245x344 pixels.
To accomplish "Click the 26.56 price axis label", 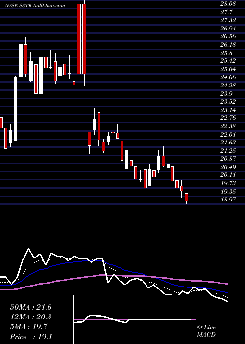I will 228,36.
